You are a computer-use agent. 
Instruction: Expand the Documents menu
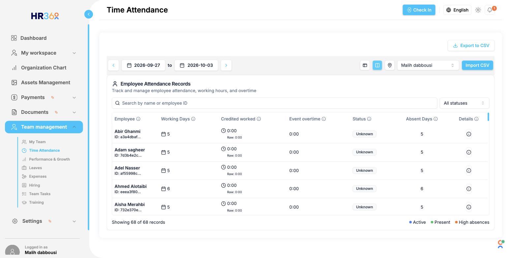click(44, 112)
